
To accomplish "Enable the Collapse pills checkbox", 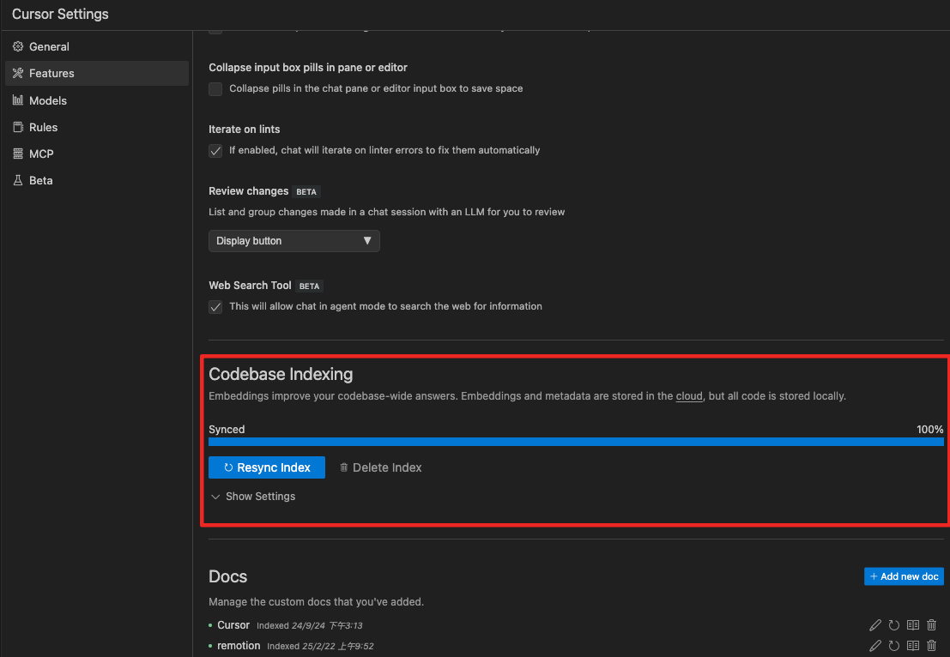I will (x=215, y=89).
